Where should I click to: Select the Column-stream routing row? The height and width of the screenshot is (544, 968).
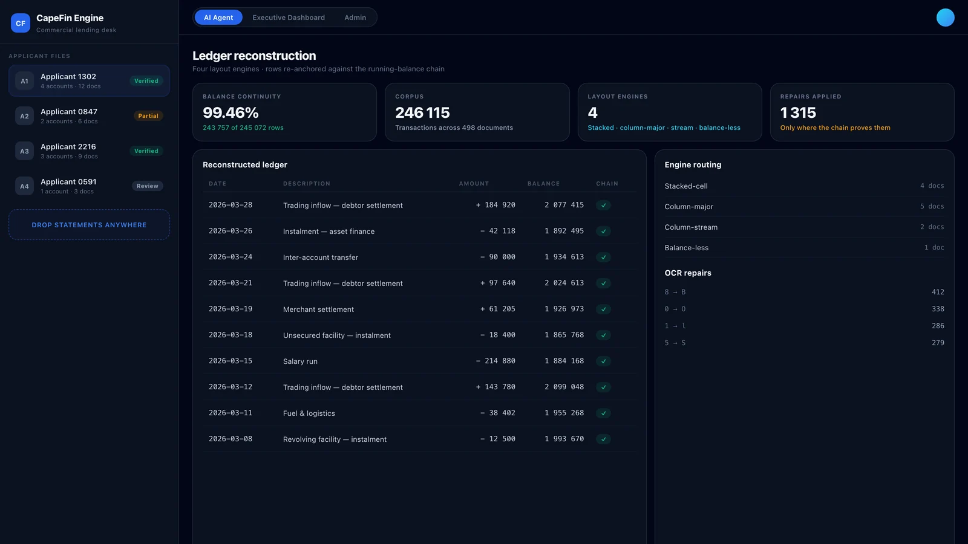pos(804,227)
